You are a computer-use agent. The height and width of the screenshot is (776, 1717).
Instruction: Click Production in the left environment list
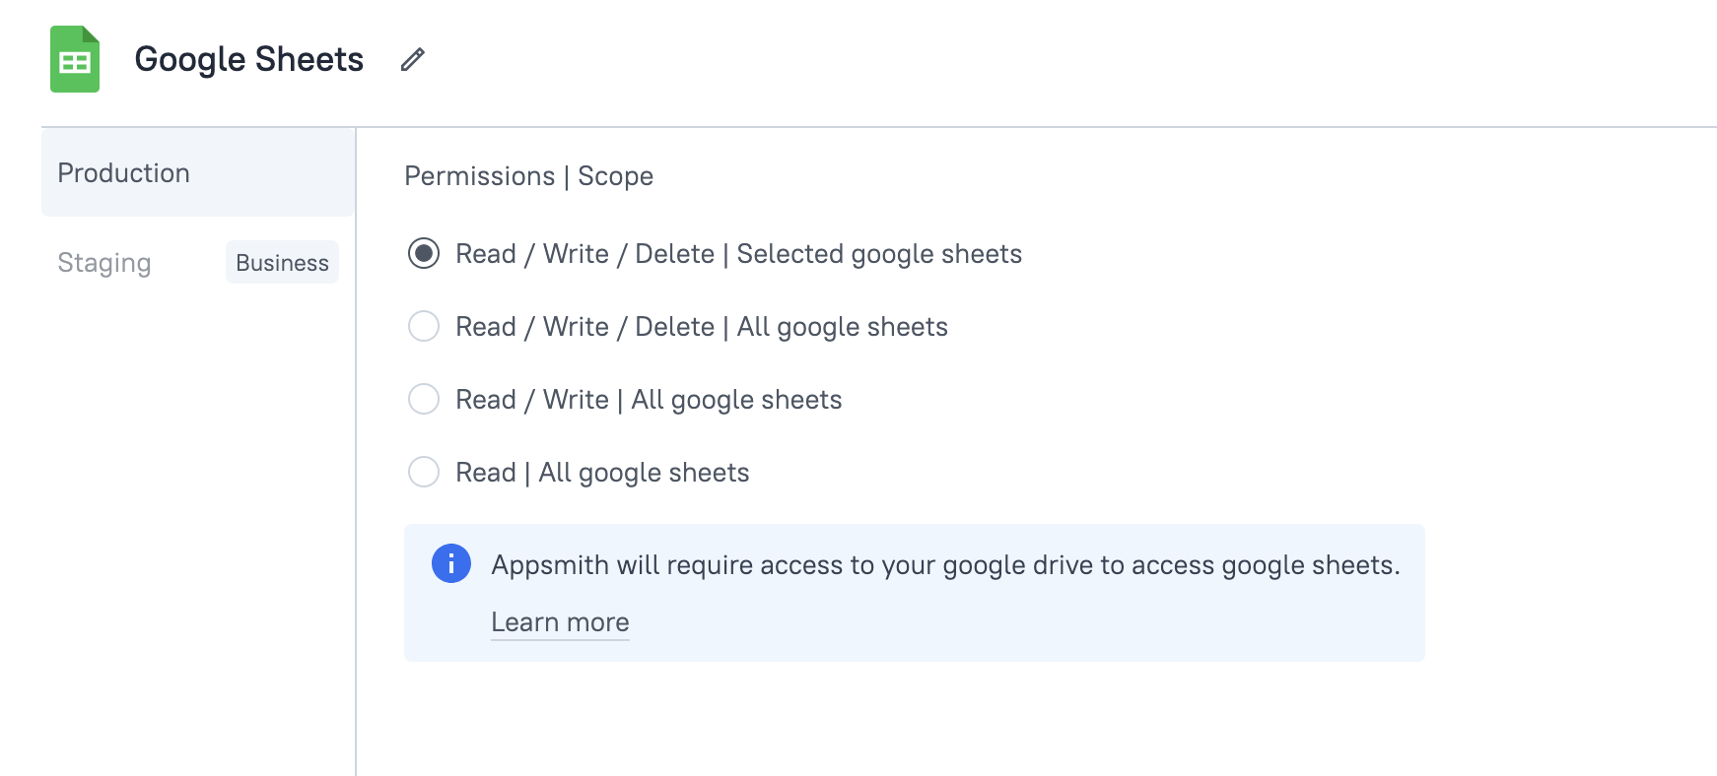click(123, 172)
